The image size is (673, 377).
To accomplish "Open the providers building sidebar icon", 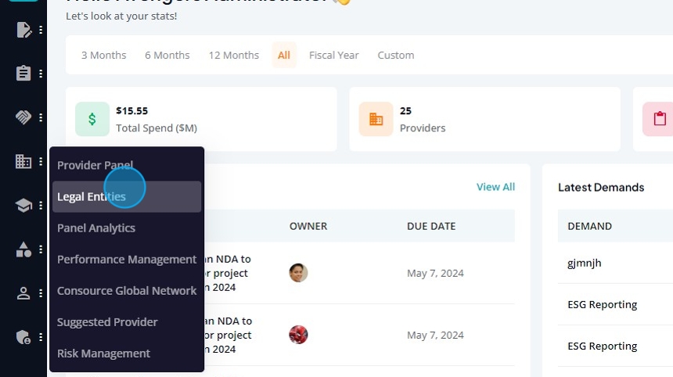I will (23, 161).
